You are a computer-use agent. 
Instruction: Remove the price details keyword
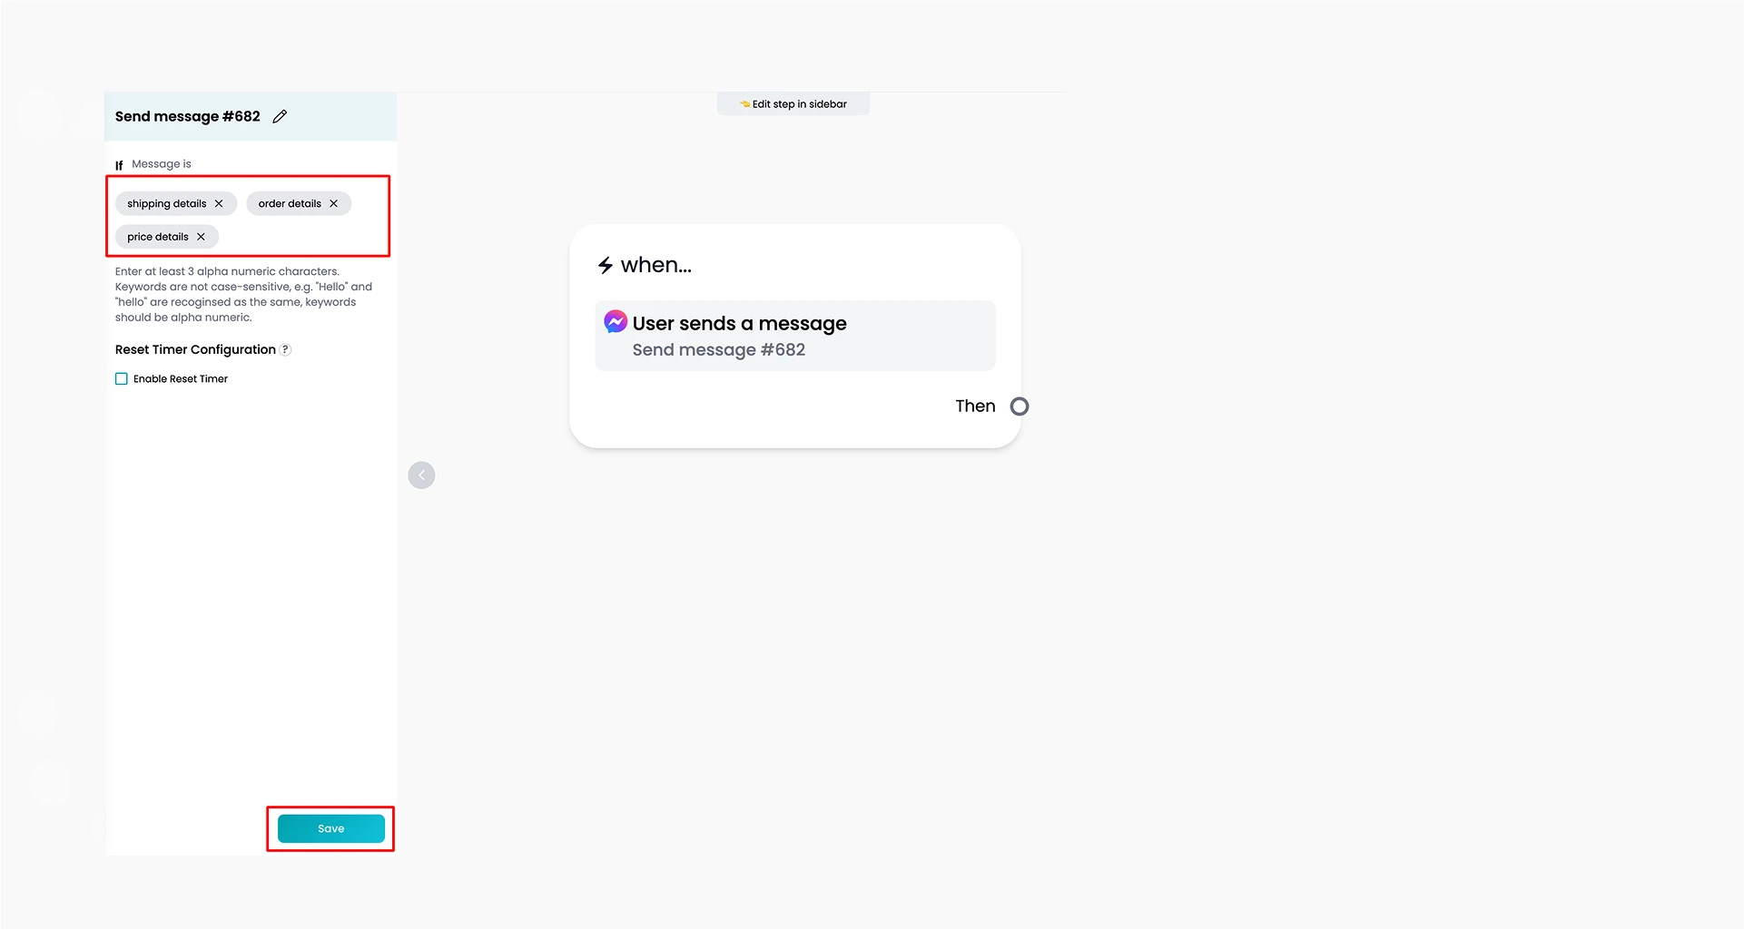(x=201, y=237)
